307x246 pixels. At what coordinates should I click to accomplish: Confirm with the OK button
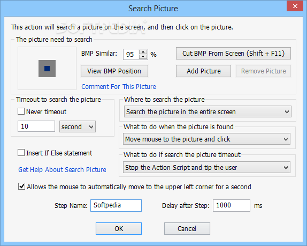pos(119,228)
